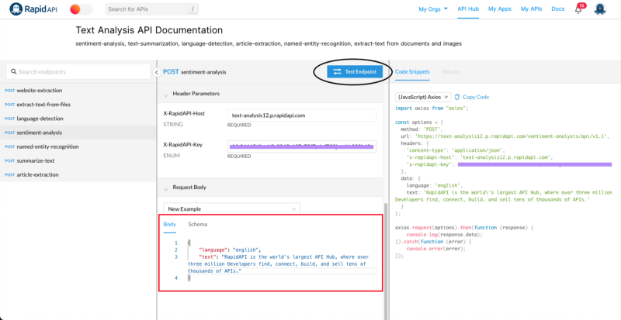Click the X-RapidAPI-Key field
621x320 pixels.
[x=301, y=146]
